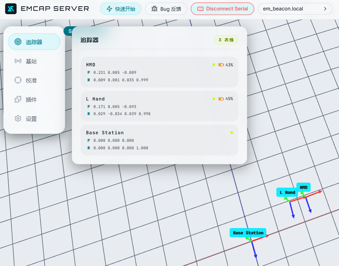Viewport: 339px width, 266px height.
Task: Switch to the 插件 plugins tab
Action: [x=34, y=100]
